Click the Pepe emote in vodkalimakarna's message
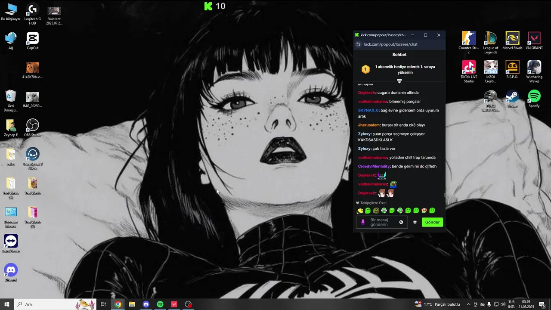 [393, 184]
